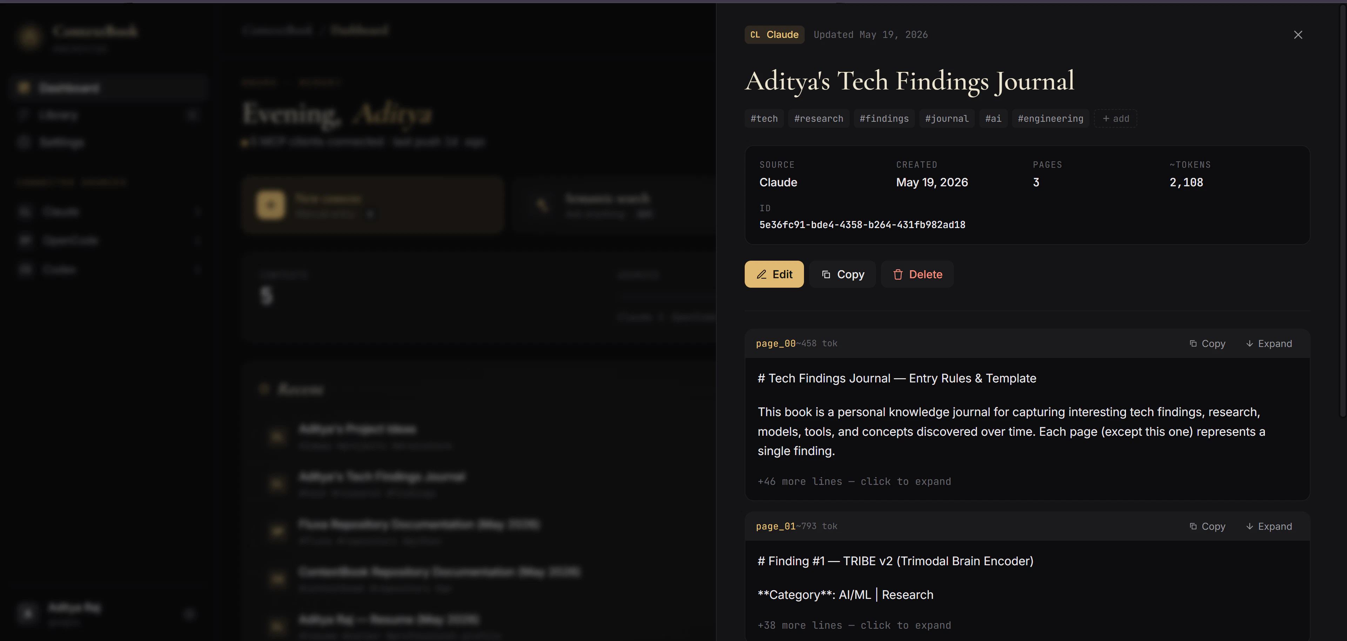Click the 'page_01' label
Image resolution: width=1347 pixels, height=641 pixels.
(x=776, y=526)
